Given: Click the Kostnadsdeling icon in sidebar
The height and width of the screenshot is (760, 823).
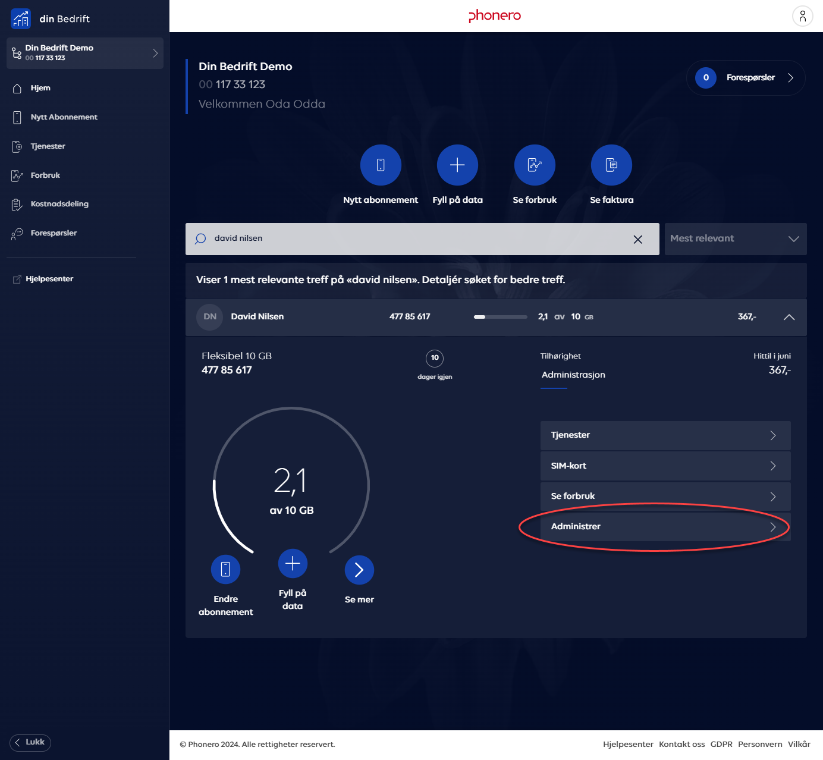Looking at the screenshot, I should click(17, 205).
